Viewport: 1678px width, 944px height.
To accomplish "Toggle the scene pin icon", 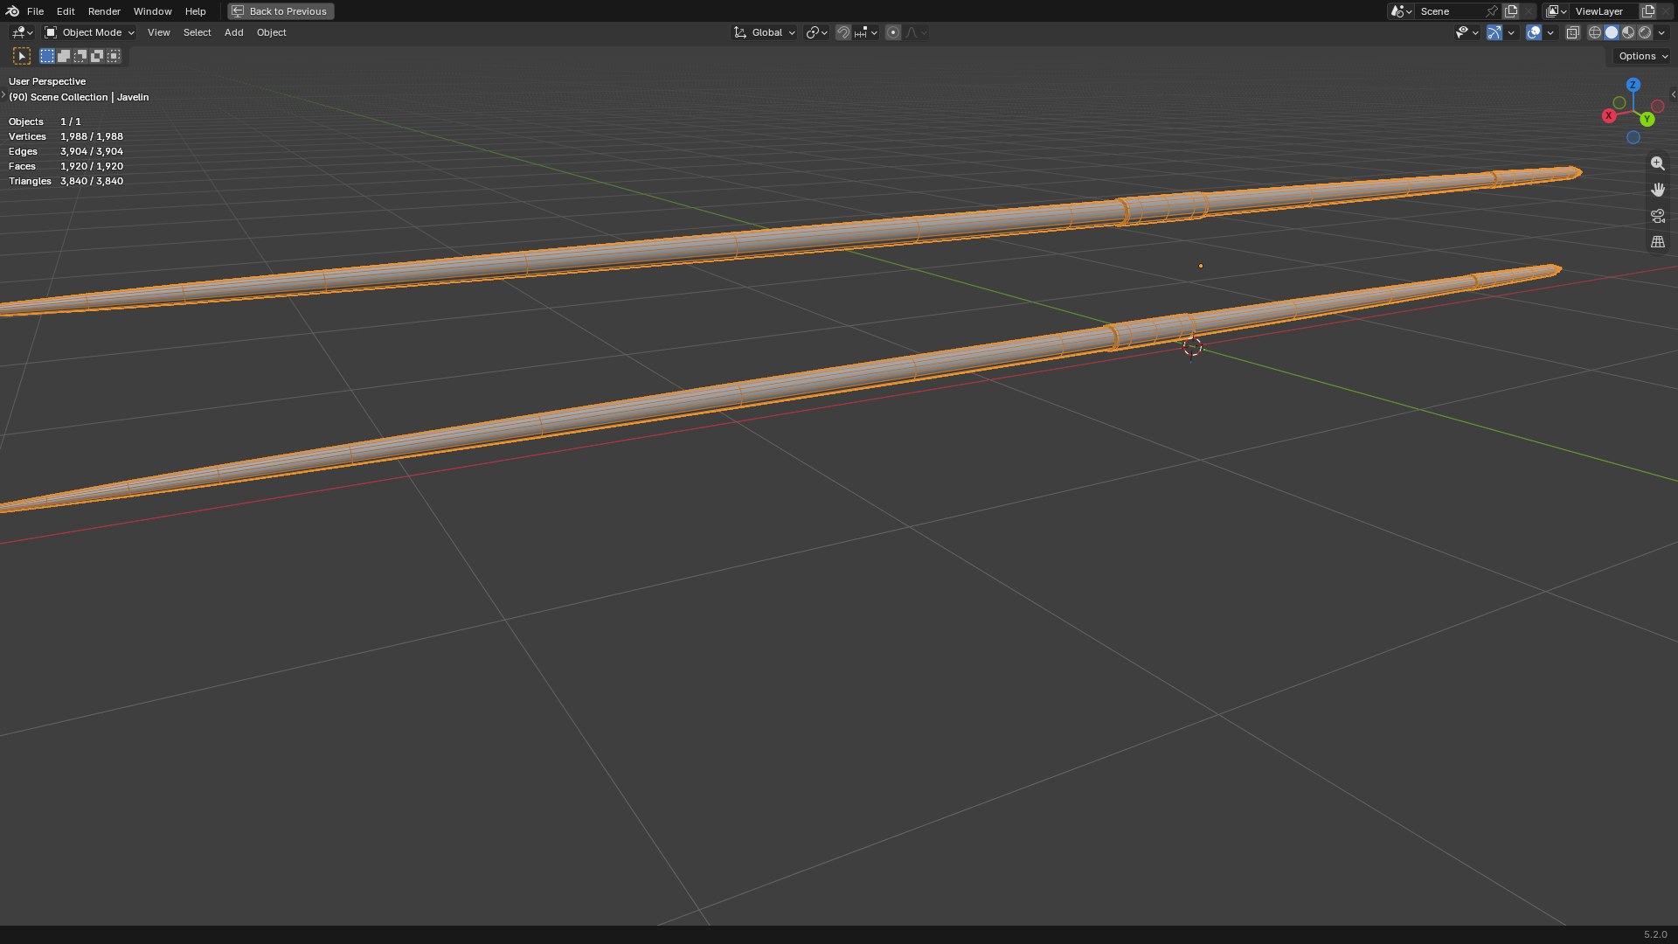I will [1492, 11].
